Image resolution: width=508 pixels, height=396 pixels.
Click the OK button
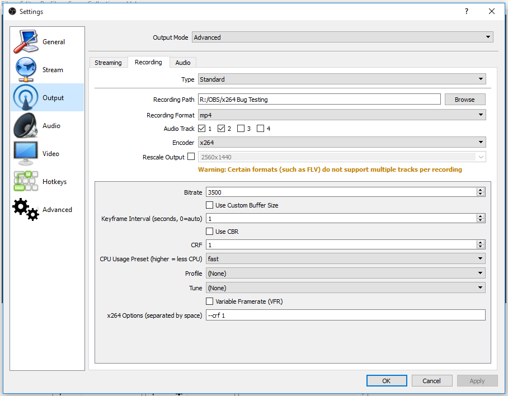386,381
